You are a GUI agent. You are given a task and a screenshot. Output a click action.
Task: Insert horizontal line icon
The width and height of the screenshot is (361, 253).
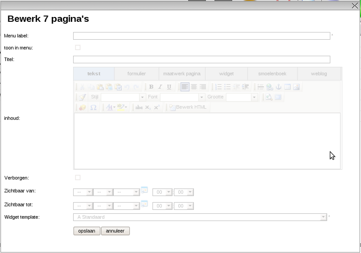261,87
